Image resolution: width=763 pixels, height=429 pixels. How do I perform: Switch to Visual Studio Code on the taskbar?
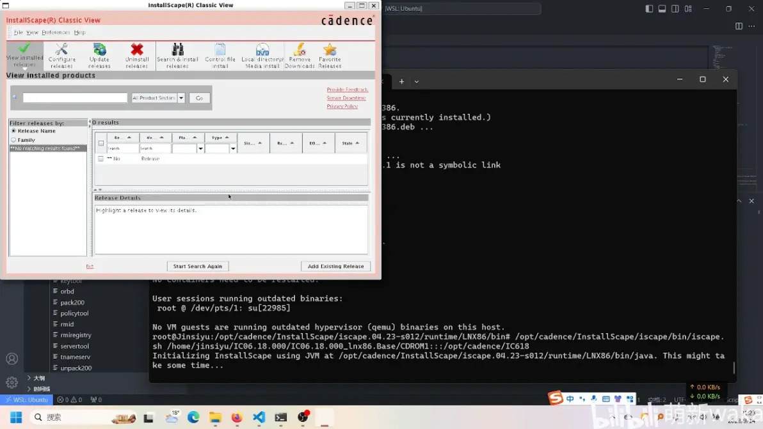[259, 417]
